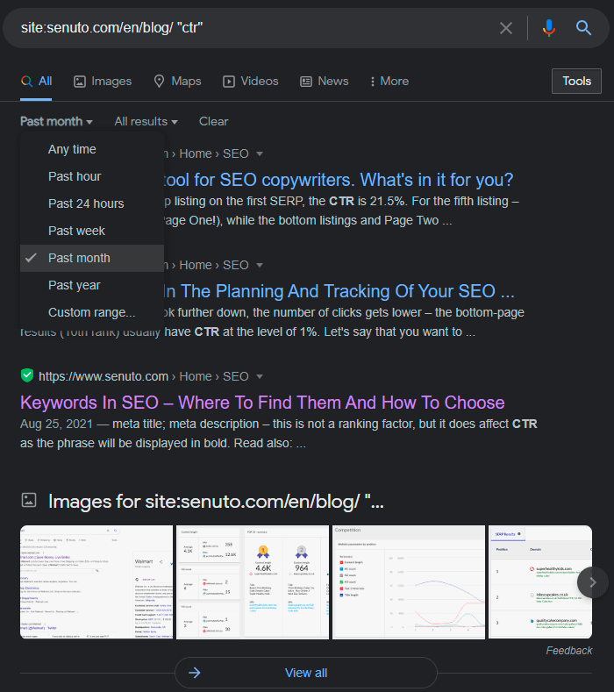Select Any time from time filter
Screen dimensions: 614x692
coord(72,149)
